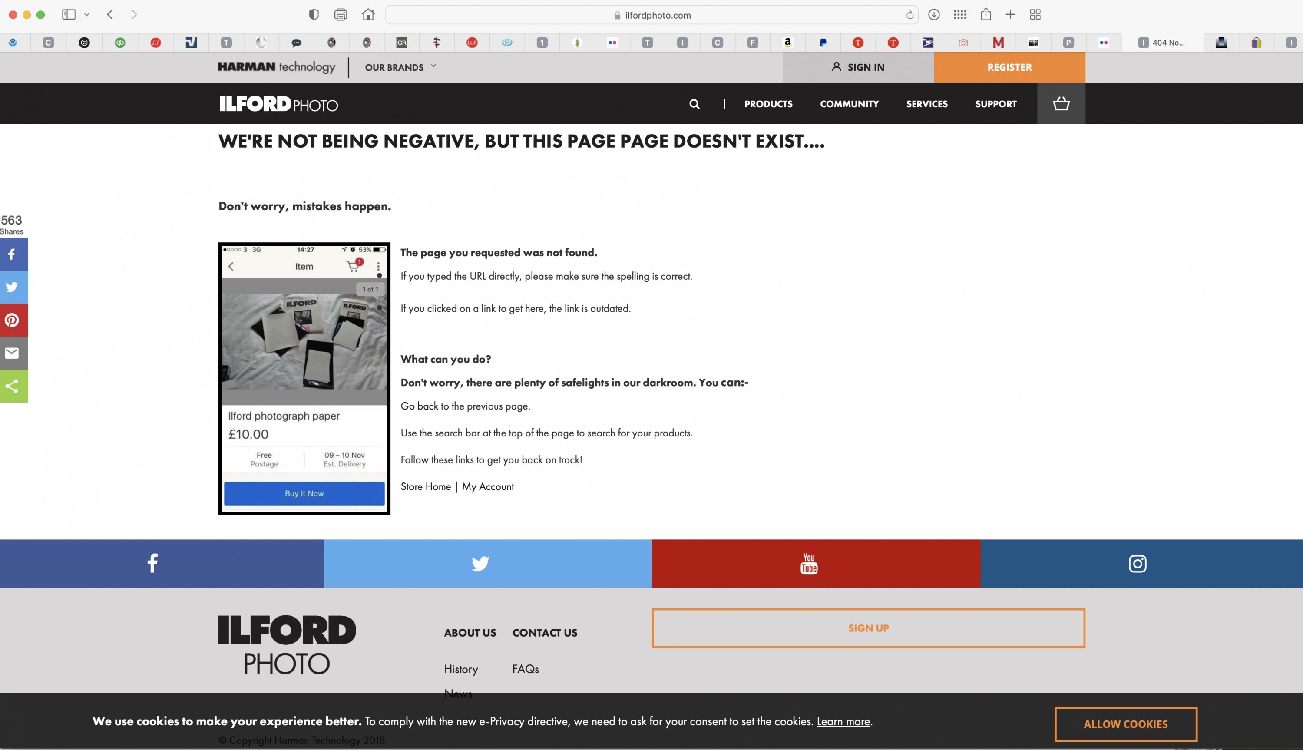Viewport: 1303px width, 750px height.
Task: Share on Twitter via side bar
Action: 14,287
